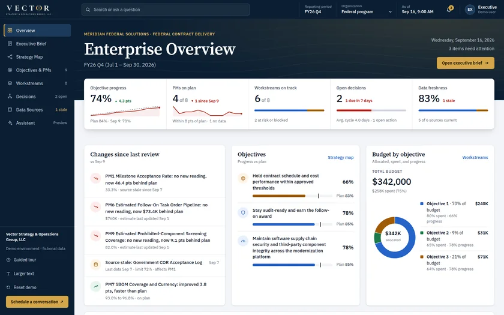
Task: Open the Assistant preview
Action: tap(37, 122)
